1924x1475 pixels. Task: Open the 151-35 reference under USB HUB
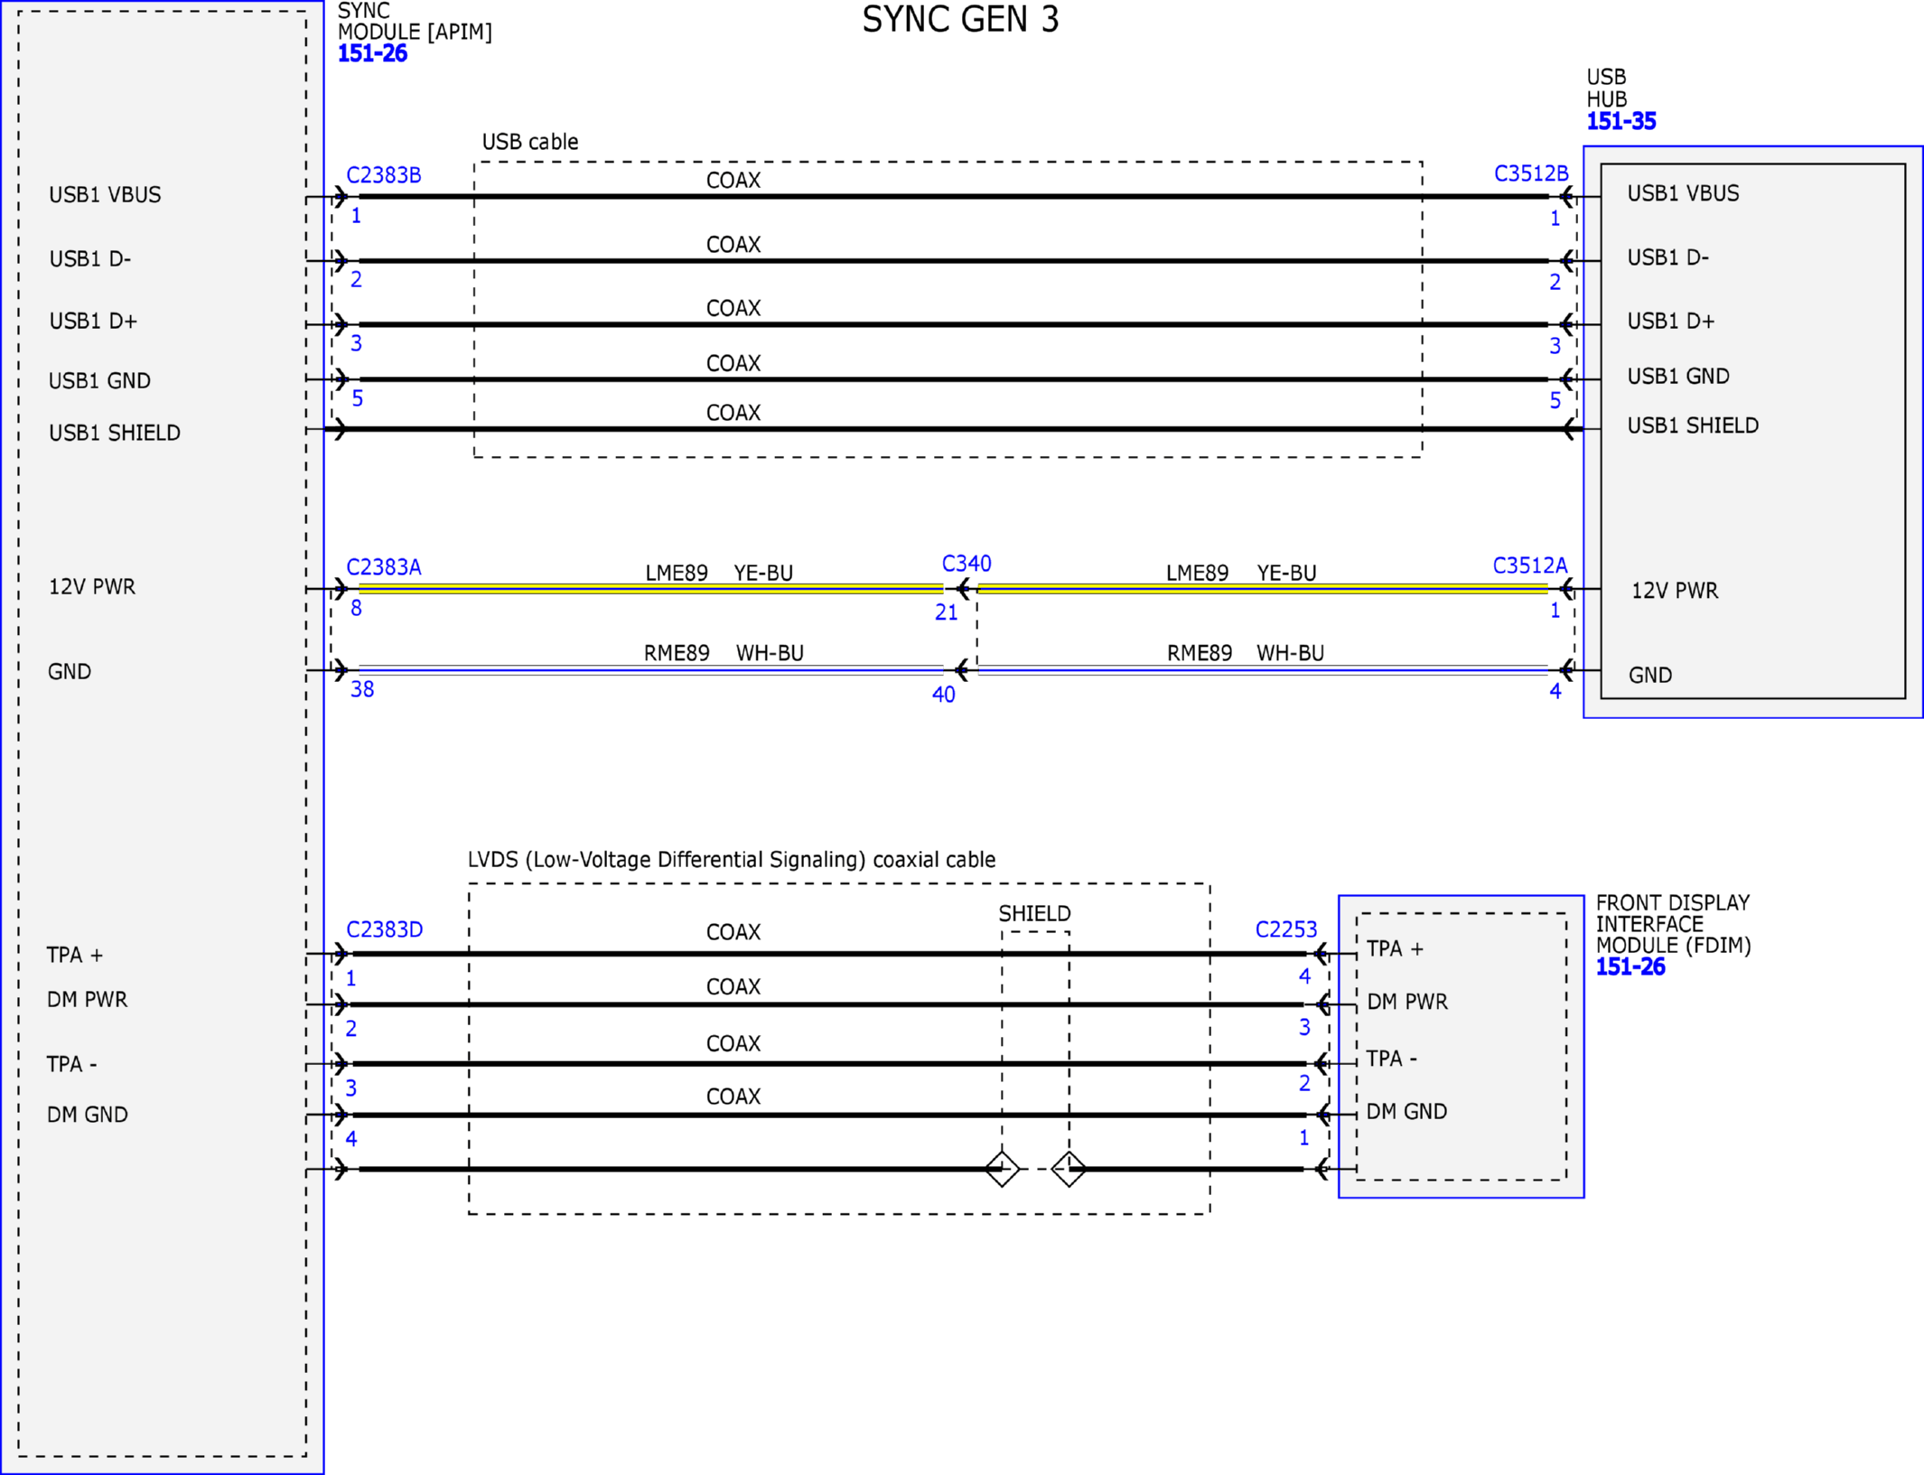point(1621,121)
